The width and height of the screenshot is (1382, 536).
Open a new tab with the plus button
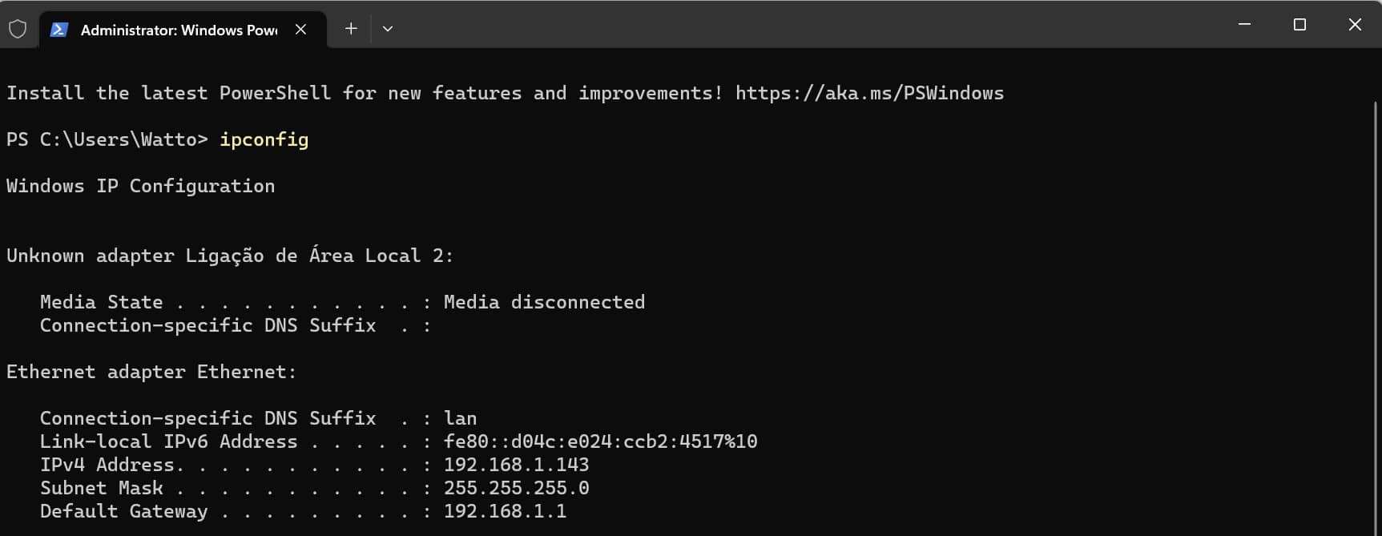click(351, 29)
